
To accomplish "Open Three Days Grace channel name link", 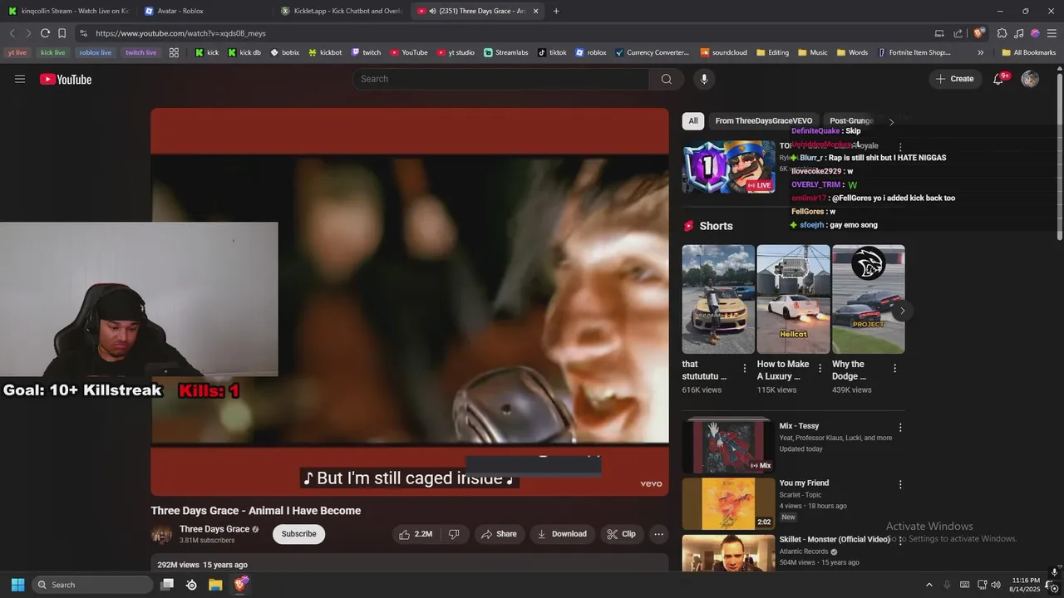I will 214,529.
